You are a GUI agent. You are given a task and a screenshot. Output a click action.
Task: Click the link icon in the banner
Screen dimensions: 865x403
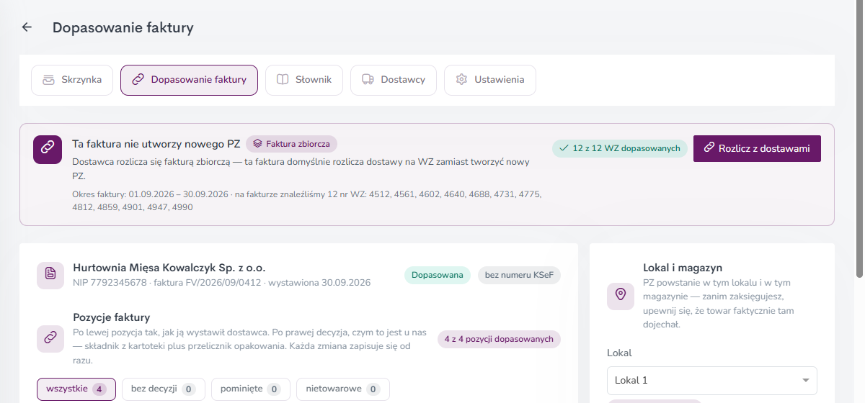pos(47,149)
